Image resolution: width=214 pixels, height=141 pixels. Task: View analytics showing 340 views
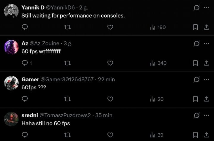pyautogui.click(x=158, y=63)
